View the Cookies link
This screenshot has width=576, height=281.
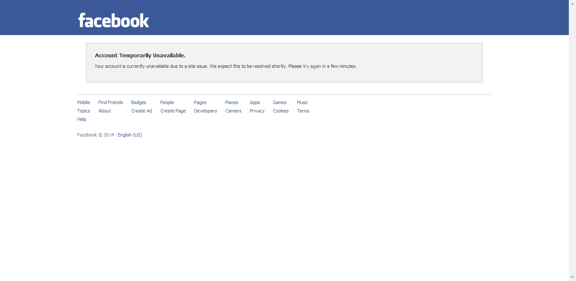point(281,111)
